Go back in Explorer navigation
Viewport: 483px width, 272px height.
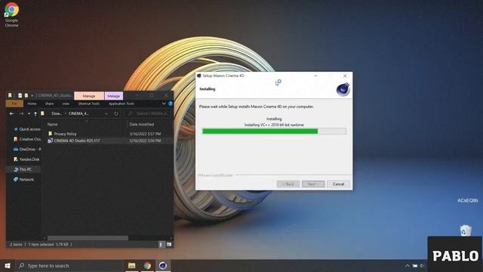click(x=12, y=113)
